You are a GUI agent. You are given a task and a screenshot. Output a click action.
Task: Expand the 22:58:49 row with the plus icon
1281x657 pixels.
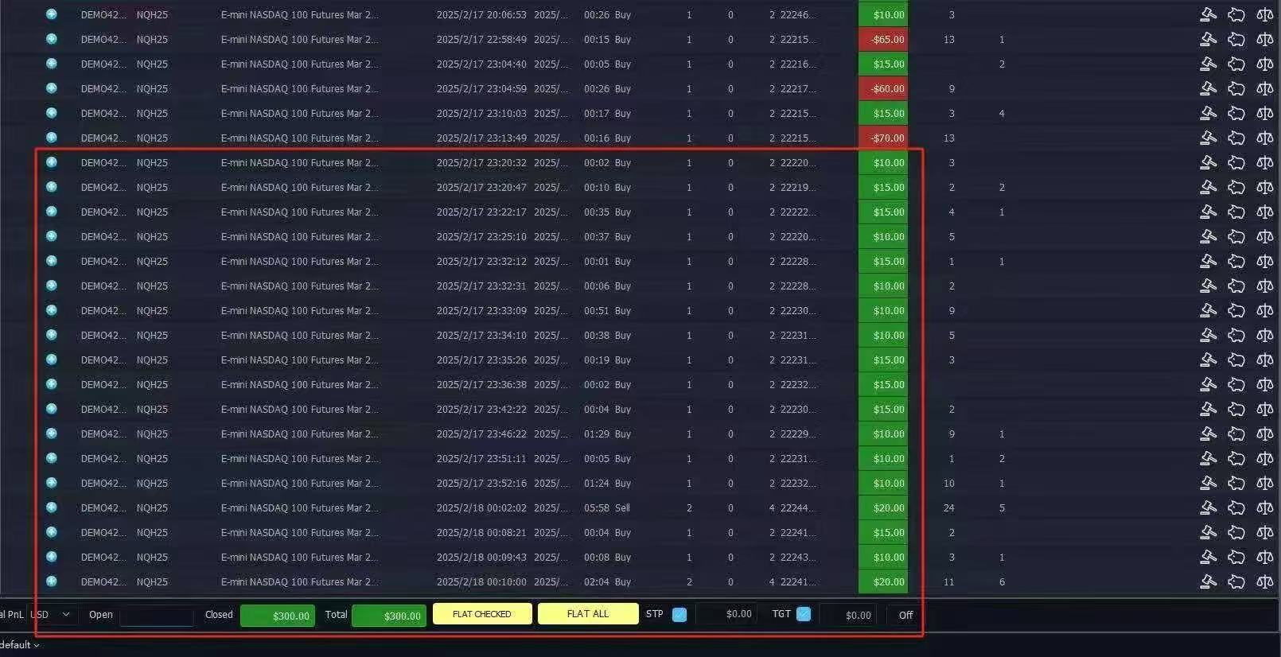52,39
